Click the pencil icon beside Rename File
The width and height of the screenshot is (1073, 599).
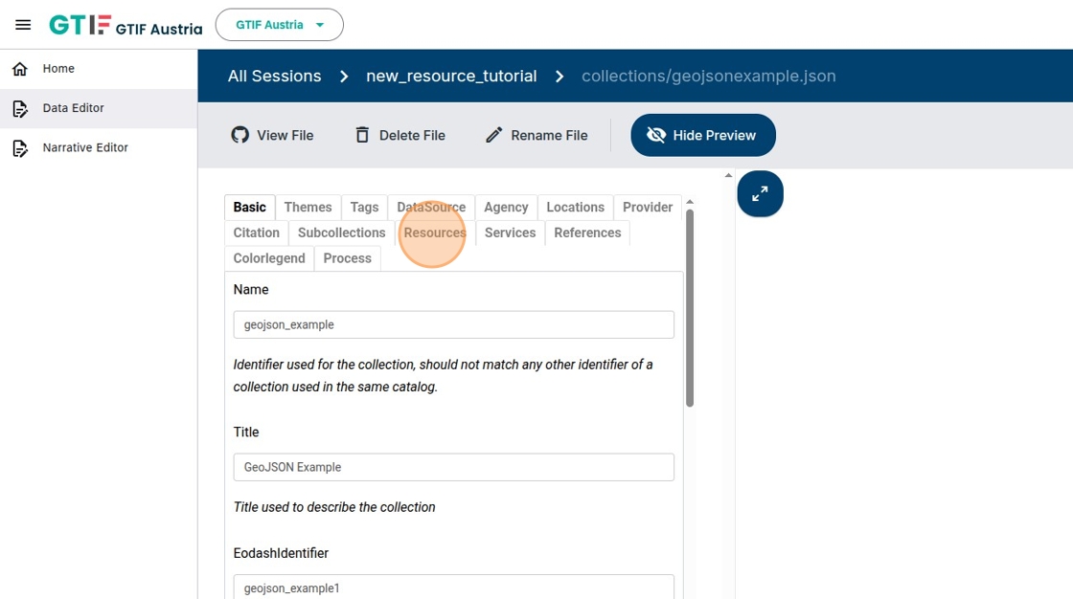coord(493,135)
